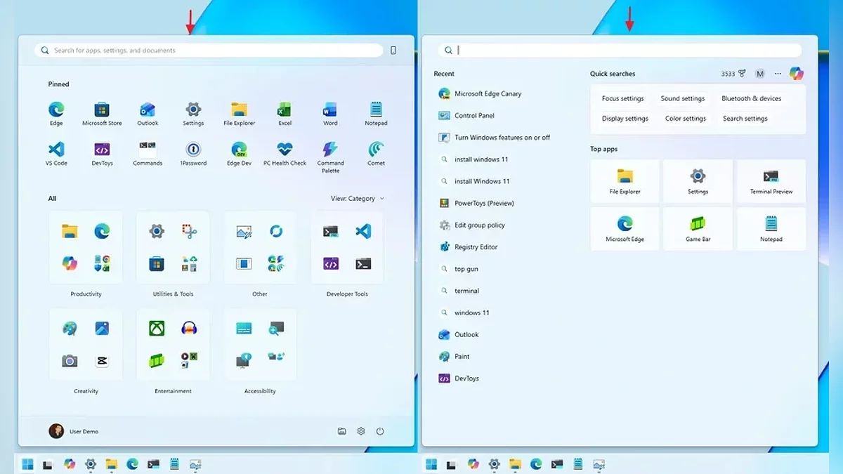Open Microsoft Store pinned app
The image size is (843, 474).
[x=102, y=110]
